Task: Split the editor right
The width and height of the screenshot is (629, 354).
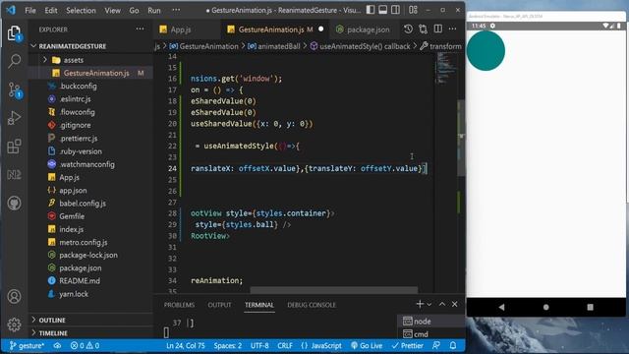Action: click(x=438, y=29)
